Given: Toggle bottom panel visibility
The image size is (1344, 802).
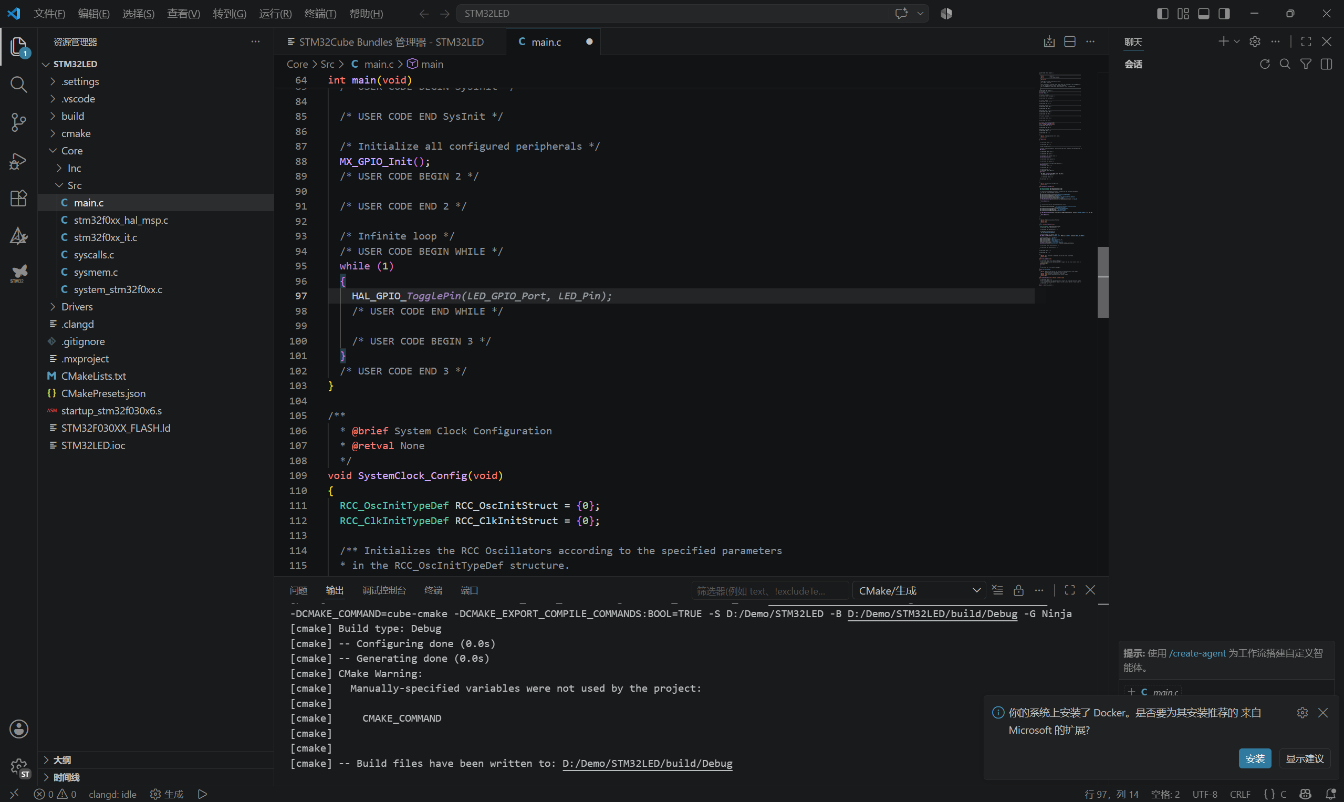Looking at the screenshot, I should [x=1203, y=14].
